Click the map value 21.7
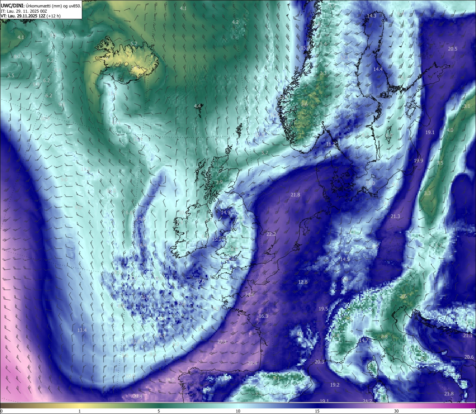 [367, 401]
